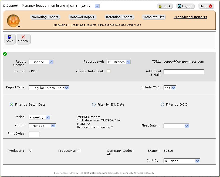Switch to the Retention Report tab
Image resolution: width=220 pixels, height=177 pixels.
[119, 17]
